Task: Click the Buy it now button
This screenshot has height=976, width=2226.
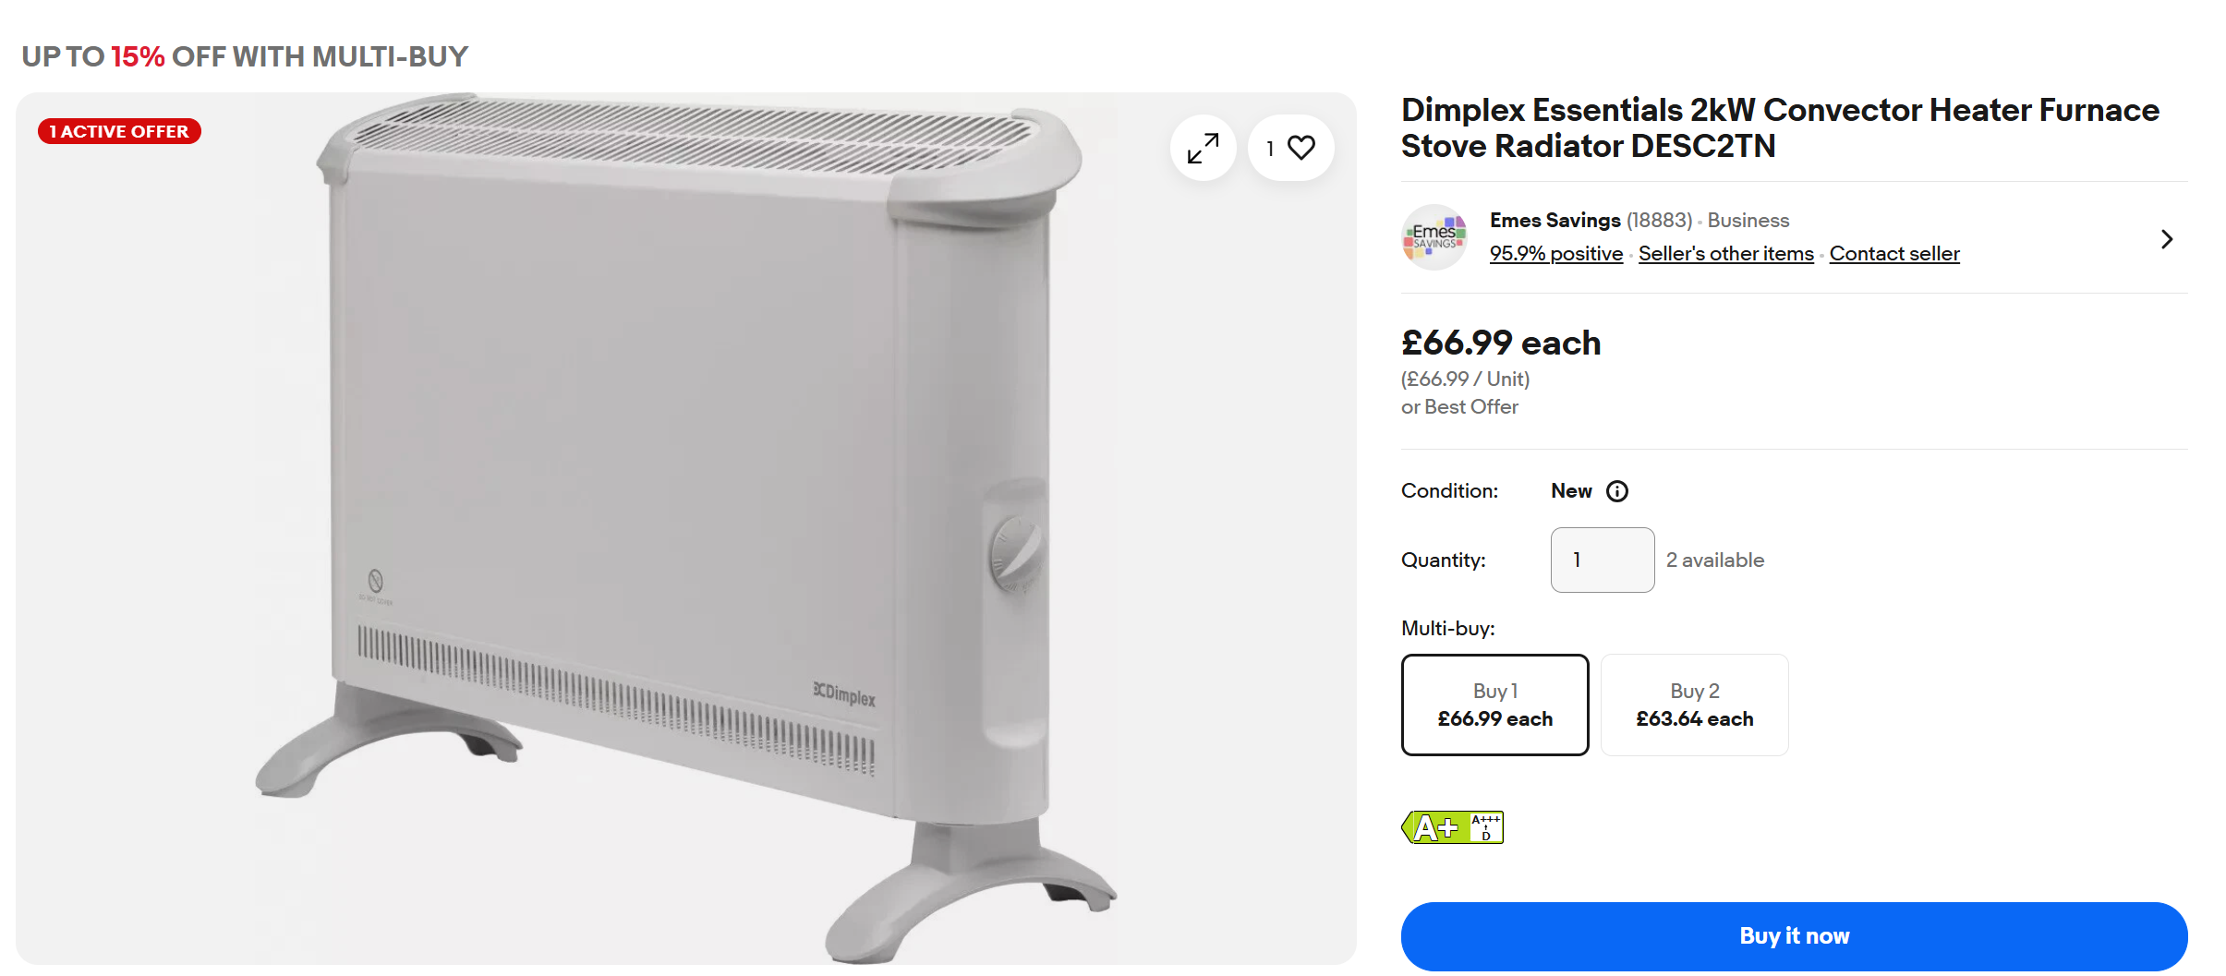Action: click(x=1794, y=935)
